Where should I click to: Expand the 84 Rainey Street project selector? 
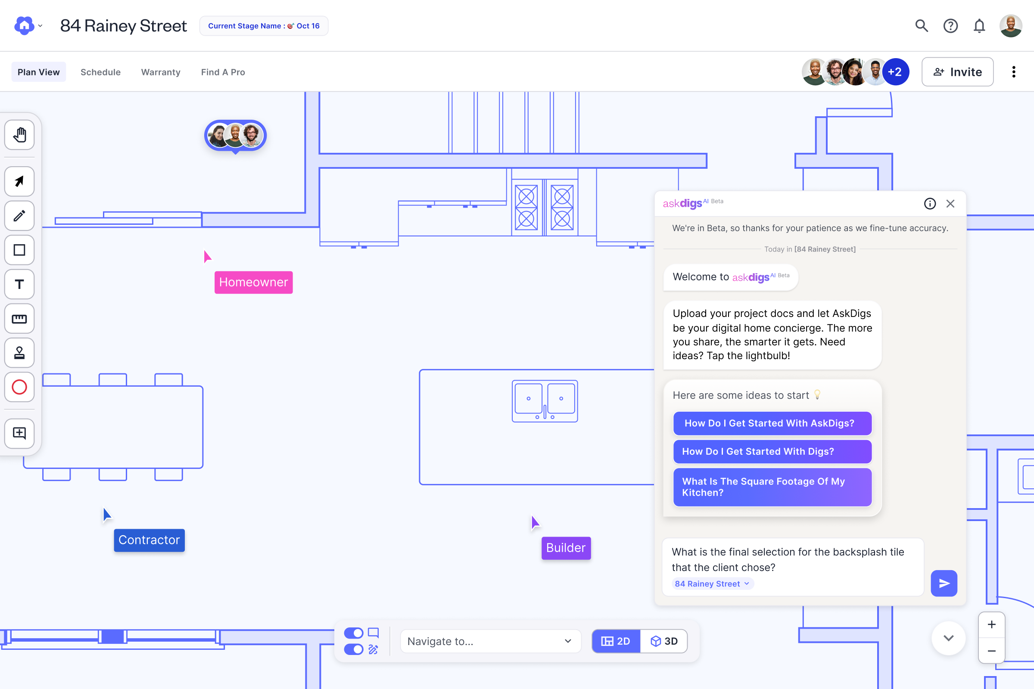click(x=712, y=583)
